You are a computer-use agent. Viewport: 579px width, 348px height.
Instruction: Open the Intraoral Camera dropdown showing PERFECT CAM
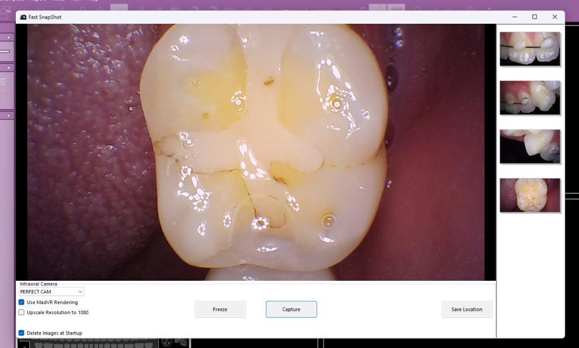[51, 292]
